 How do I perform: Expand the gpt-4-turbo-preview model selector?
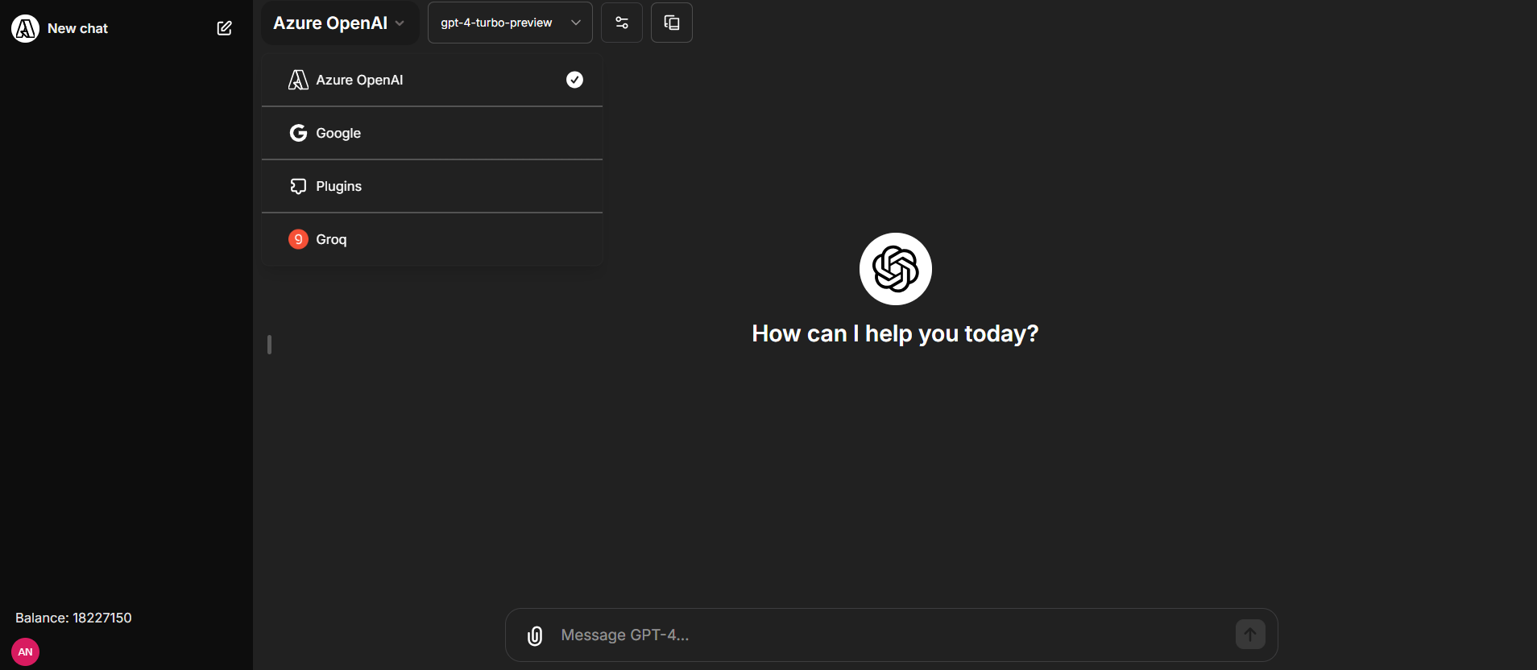[510, 23]
